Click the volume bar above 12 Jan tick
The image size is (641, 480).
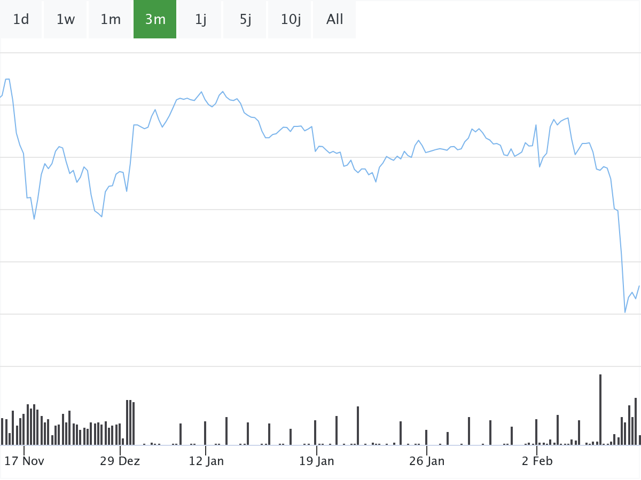pyautogui.click(x=205, y=433)
